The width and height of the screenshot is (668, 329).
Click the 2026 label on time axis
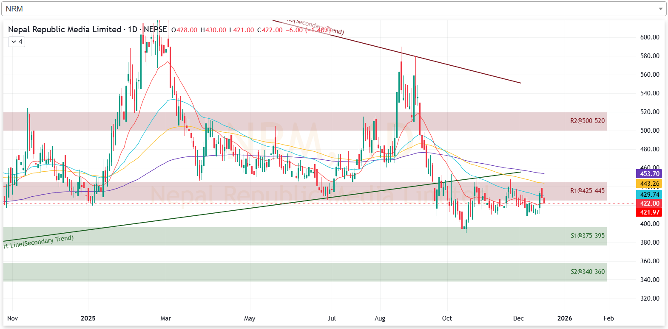[565, 318]
